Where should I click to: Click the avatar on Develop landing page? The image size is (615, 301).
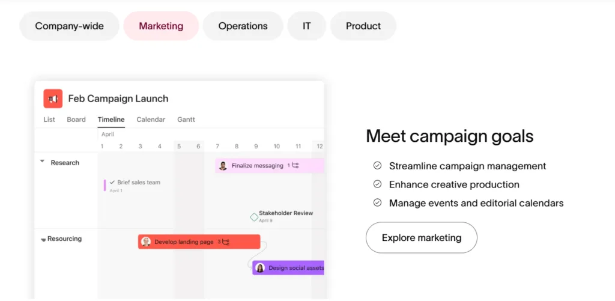[146, 242]
